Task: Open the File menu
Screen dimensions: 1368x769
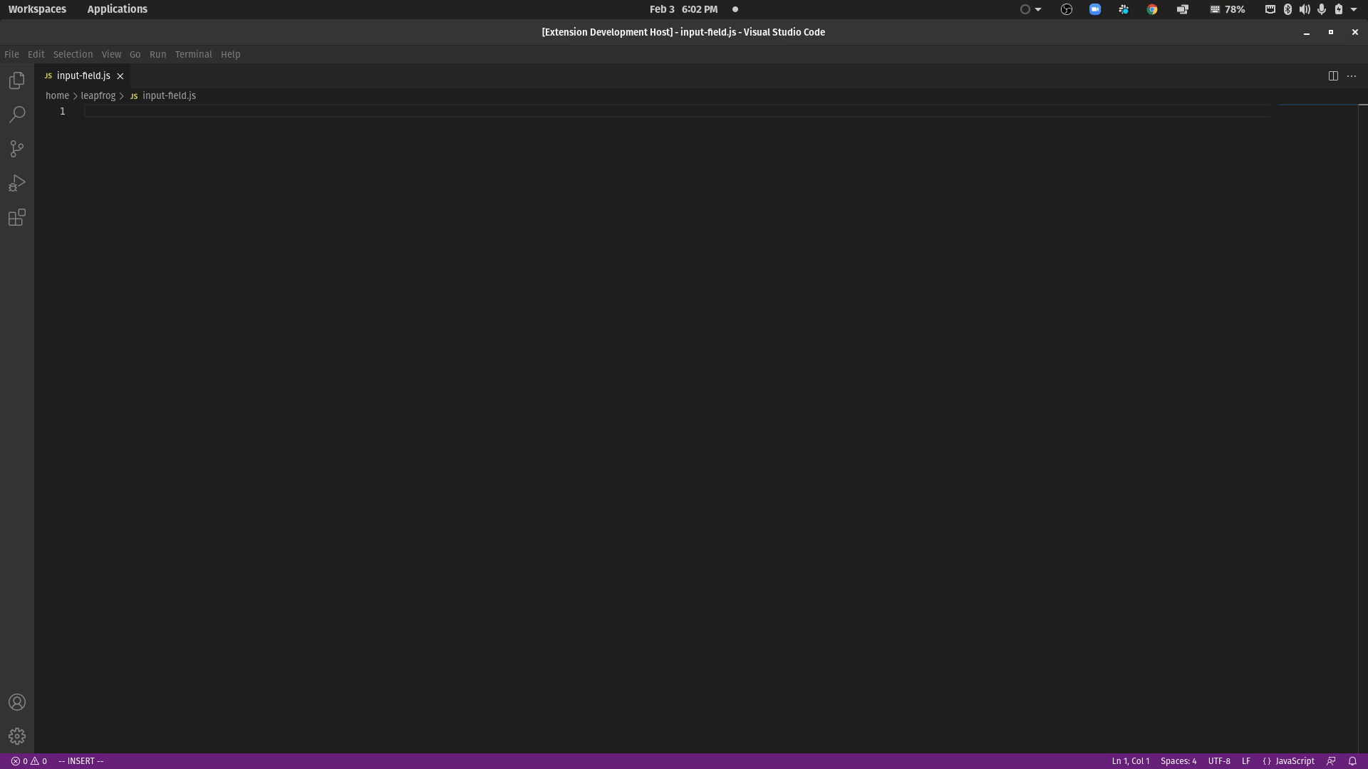Action: pos(11,54)
